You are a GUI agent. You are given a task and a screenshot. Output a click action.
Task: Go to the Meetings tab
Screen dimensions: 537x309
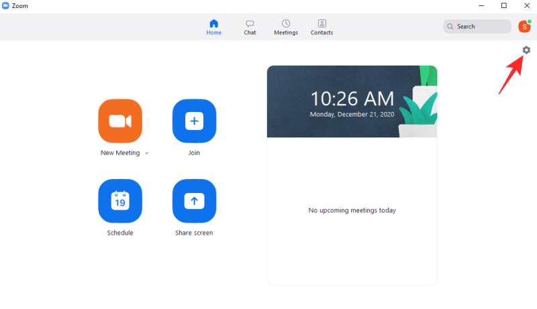(286, 27)
